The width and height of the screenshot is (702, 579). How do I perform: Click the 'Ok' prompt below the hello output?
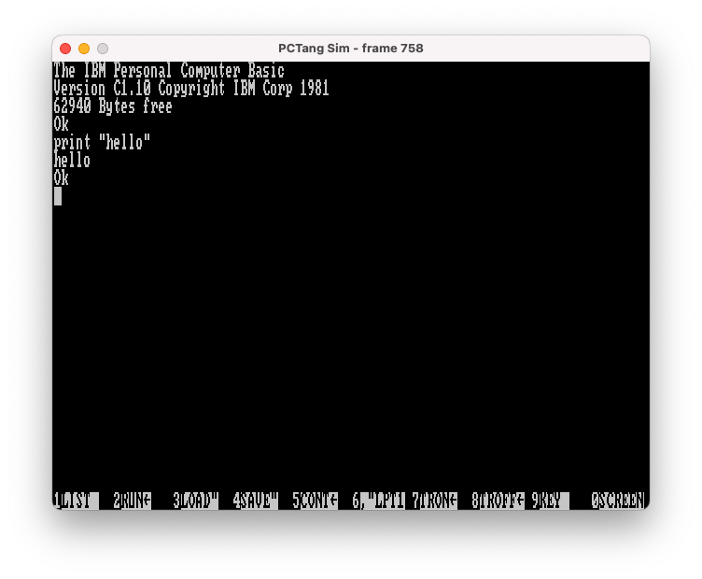click(61, 178)
